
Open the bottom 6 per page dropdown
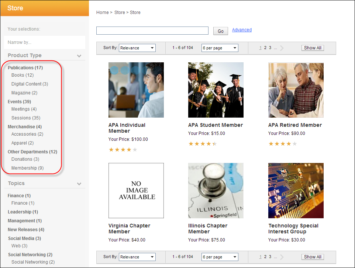coord(220,257)
